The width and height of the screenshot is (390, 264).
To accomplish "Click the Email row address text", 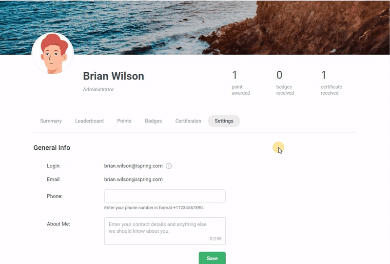I will tap(133, 179).
